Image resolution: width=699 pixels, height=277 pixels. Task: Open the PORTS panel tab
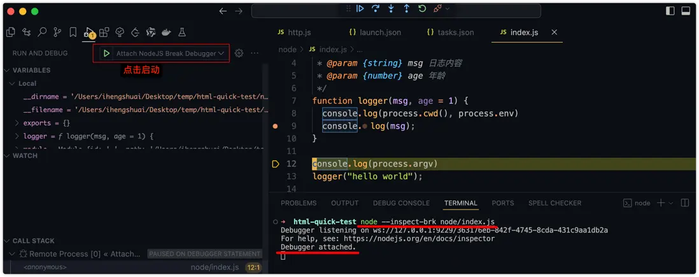pyautogui.click(x=503, y=203)
